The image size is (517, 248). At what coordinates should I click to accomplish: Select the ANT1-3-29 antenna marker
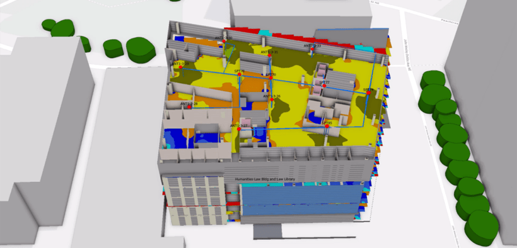[x=180, y=67]
